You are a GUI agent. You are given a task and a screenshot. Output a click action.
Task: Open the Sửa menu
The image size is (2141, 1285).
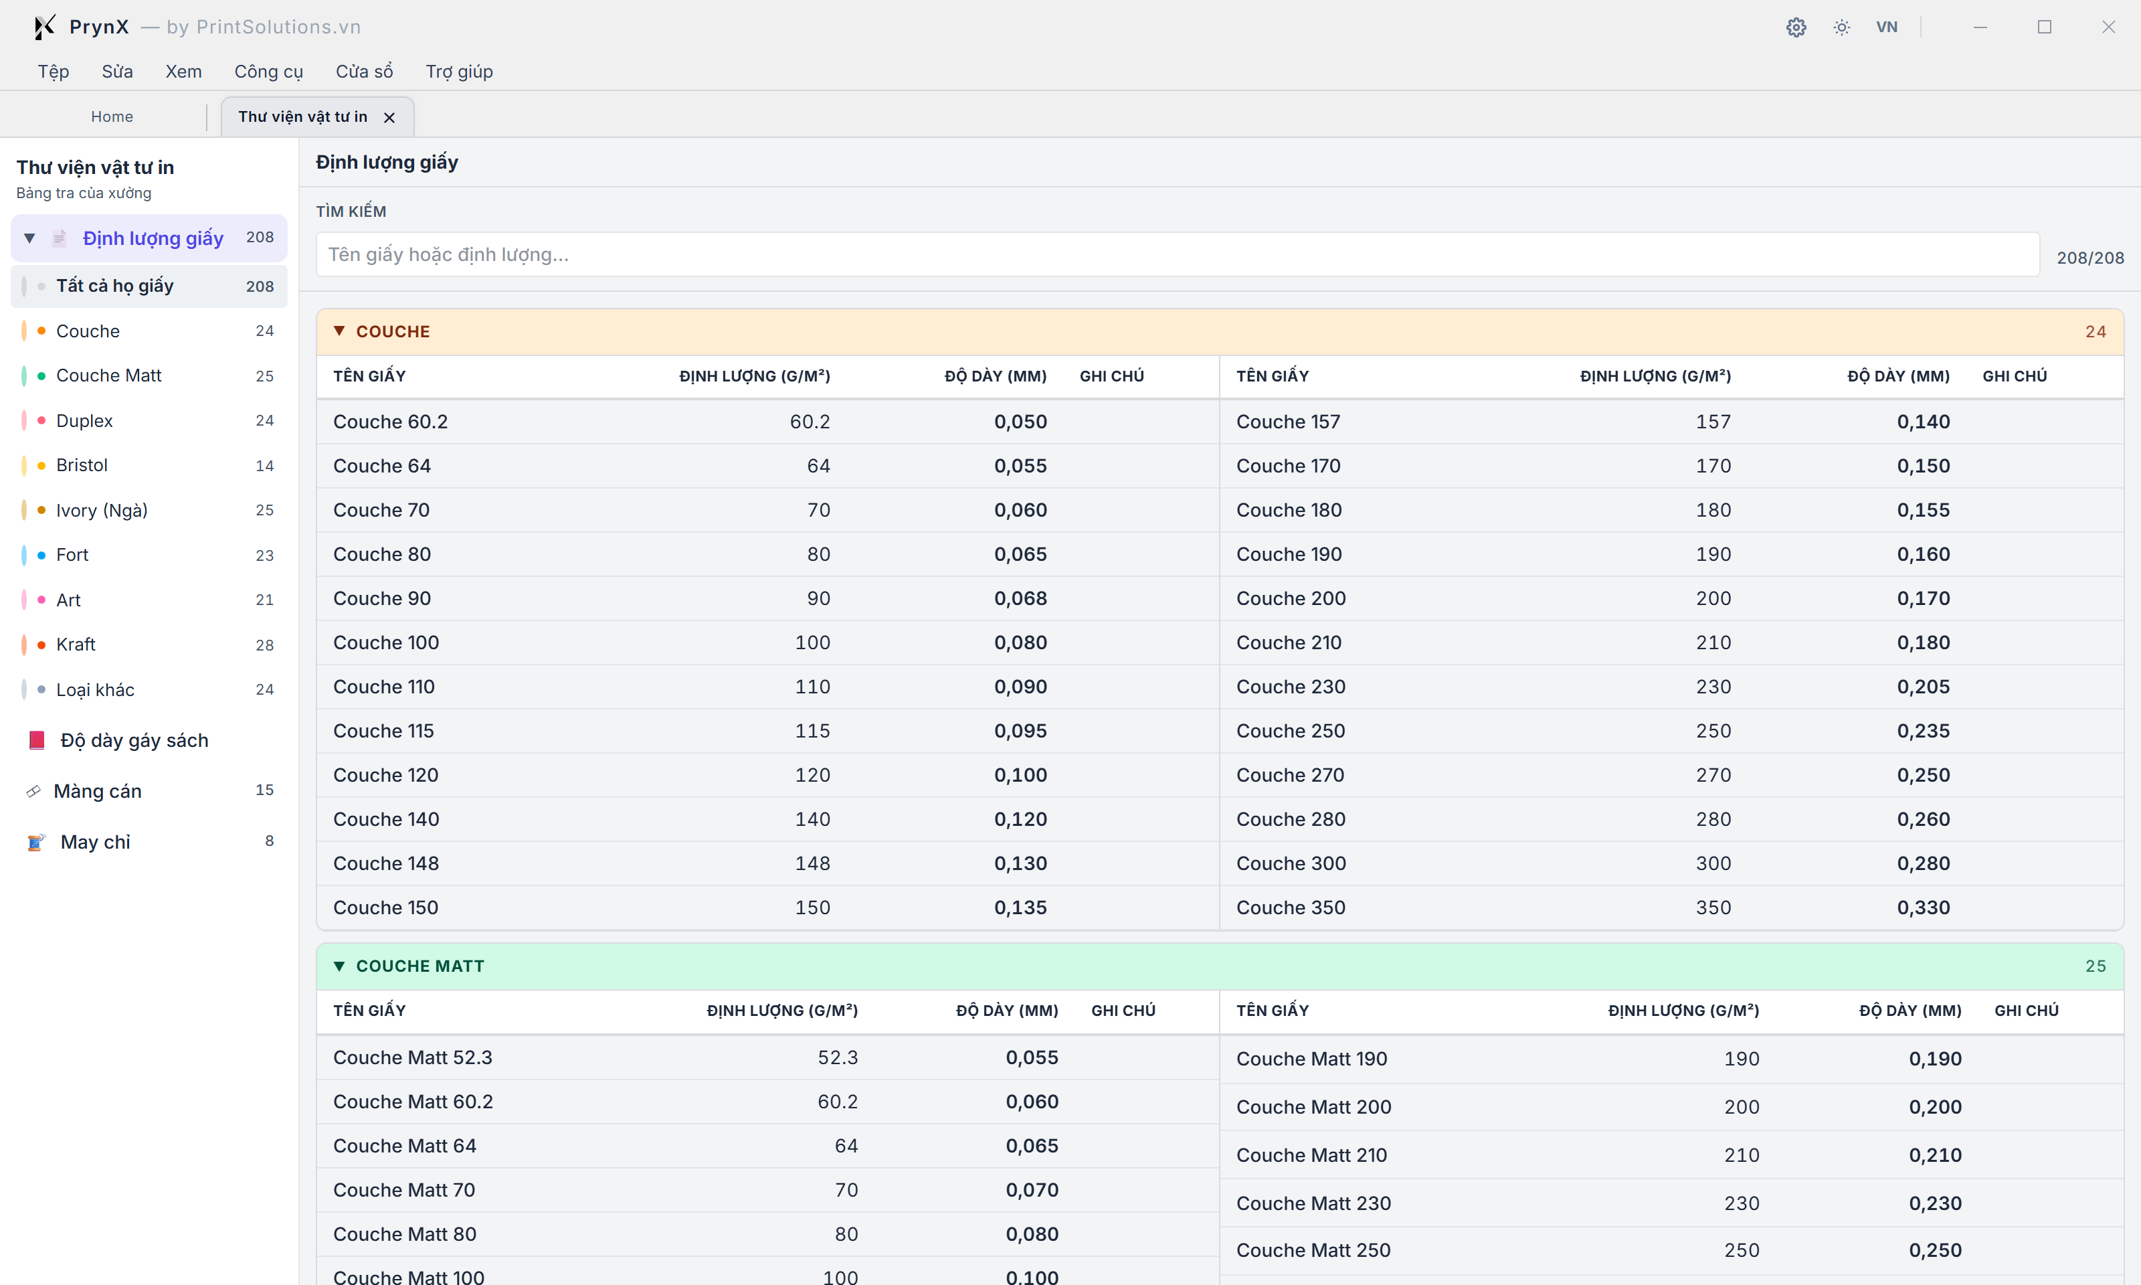point(117,71)
